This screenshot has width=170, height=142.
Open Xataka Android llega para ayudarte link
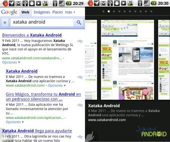click(x=37, y=131)
